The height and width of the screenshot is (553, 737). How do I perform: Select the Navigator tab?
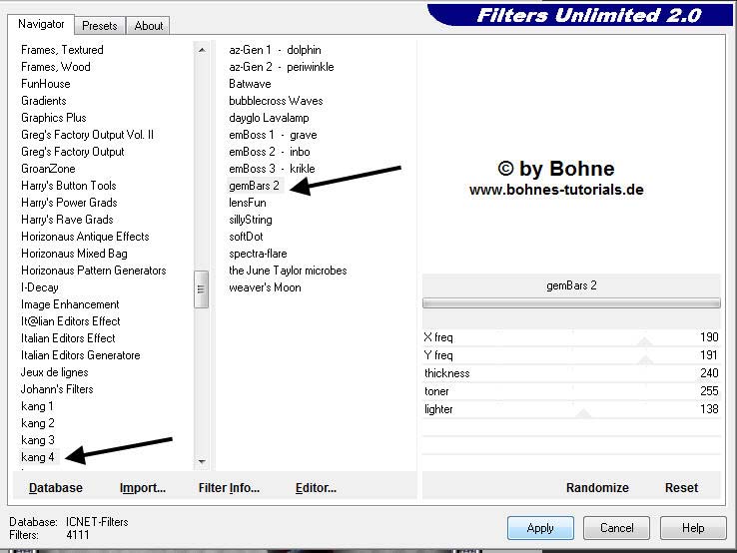tap(41, 24)
